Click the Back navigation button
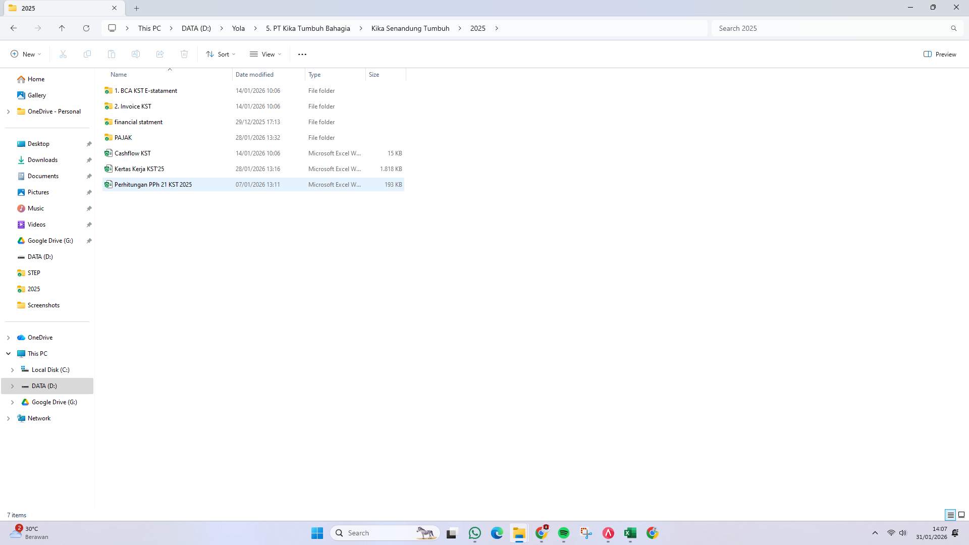This screenshot has height=545, width=969. (14, 28)
